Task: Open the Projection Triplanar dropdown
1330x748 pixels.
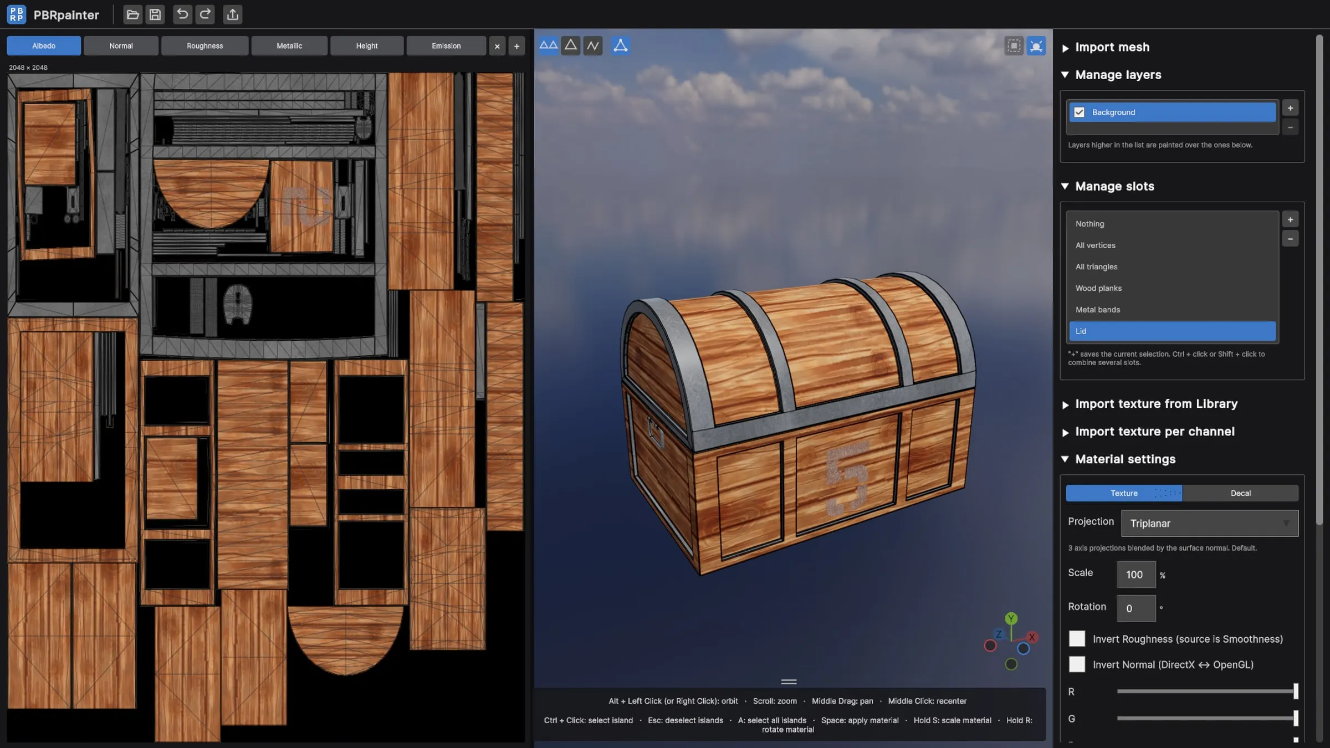Action: point(1210,524)
